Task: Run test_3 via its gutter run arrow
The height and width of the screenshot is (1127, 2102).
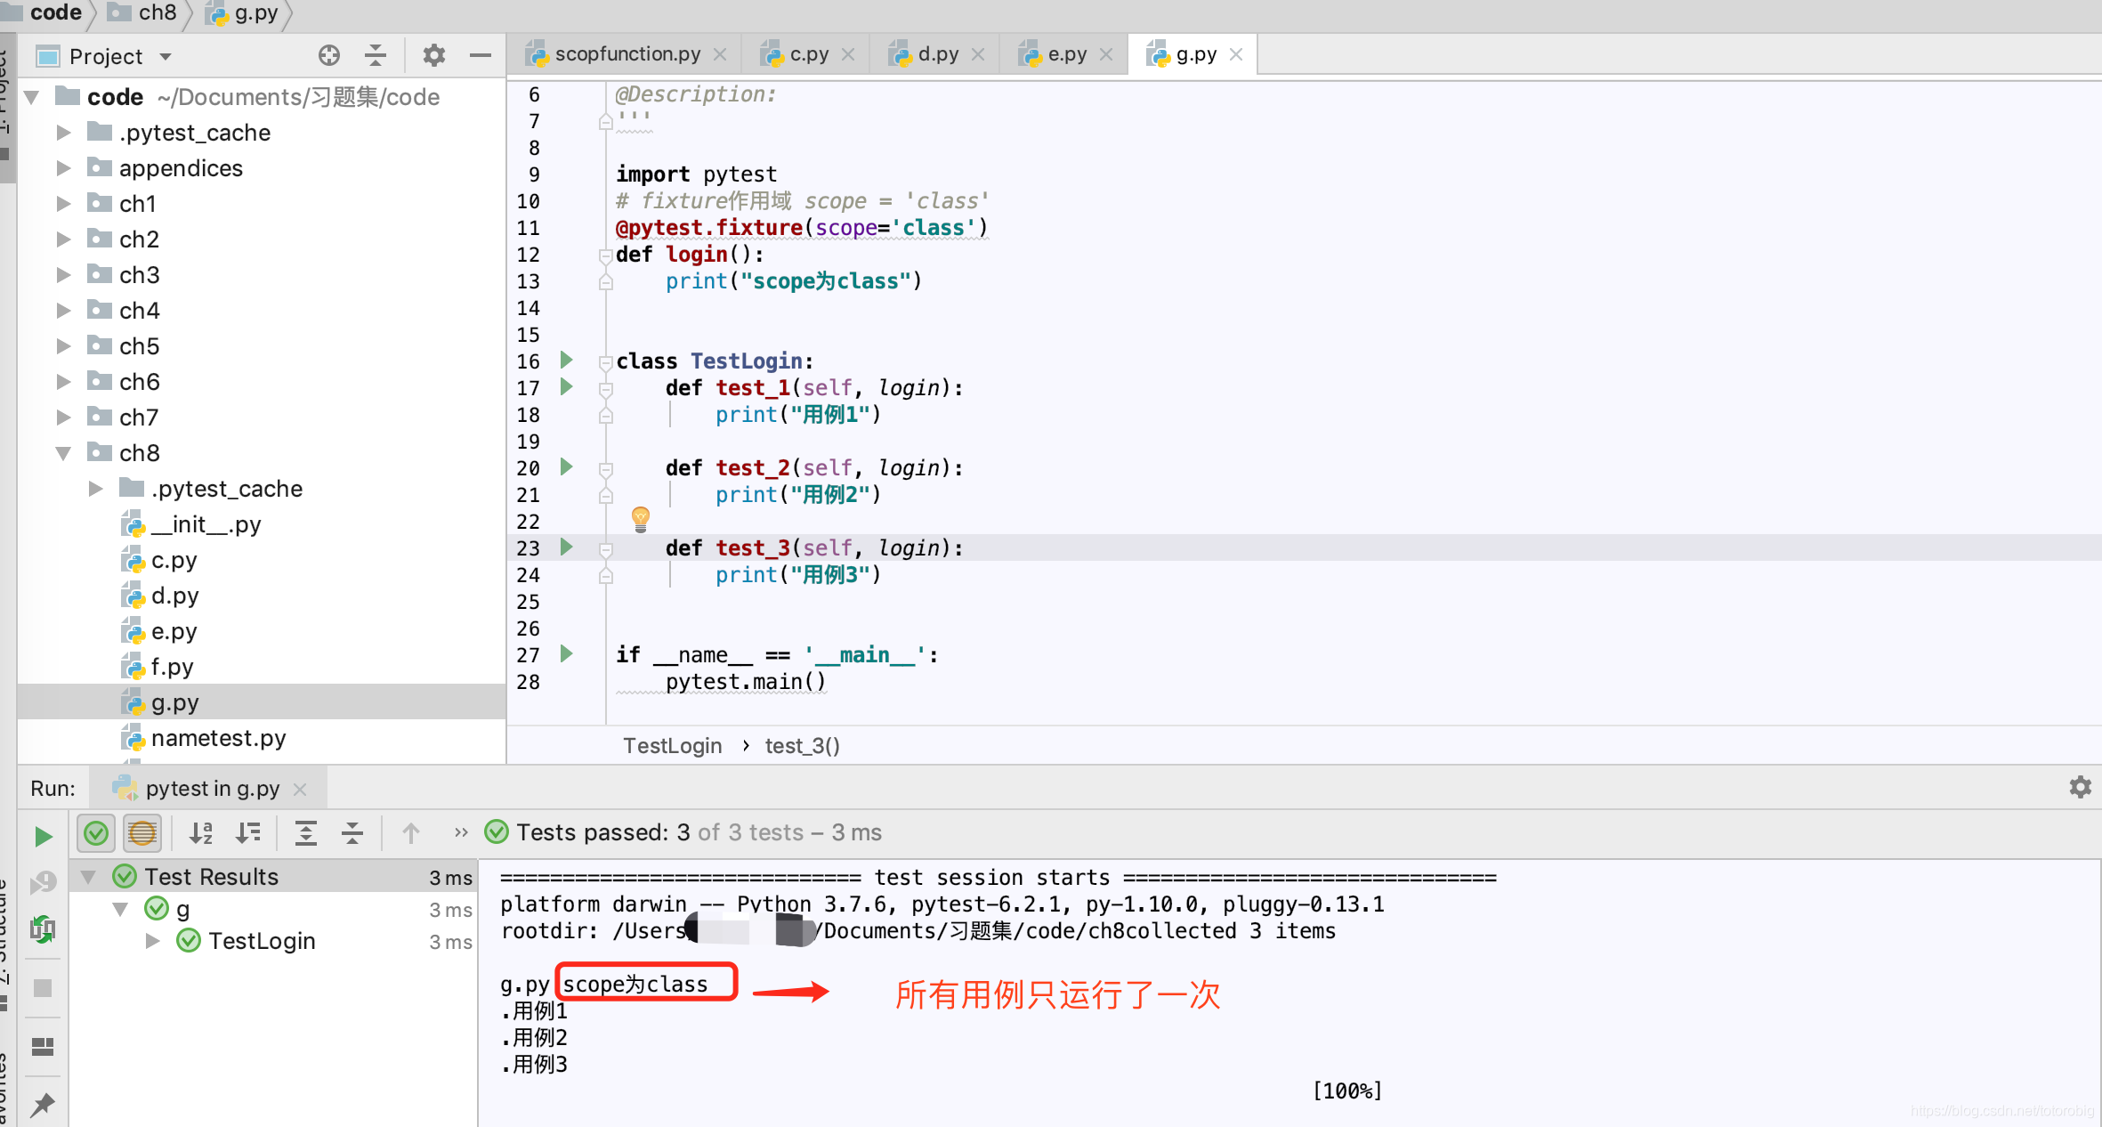Action: point(567,547)
